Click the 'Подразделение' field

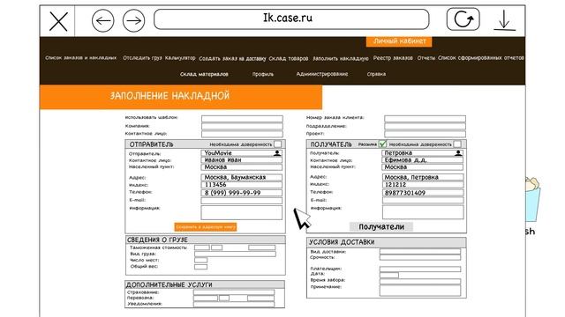click(x=425, y=126)
